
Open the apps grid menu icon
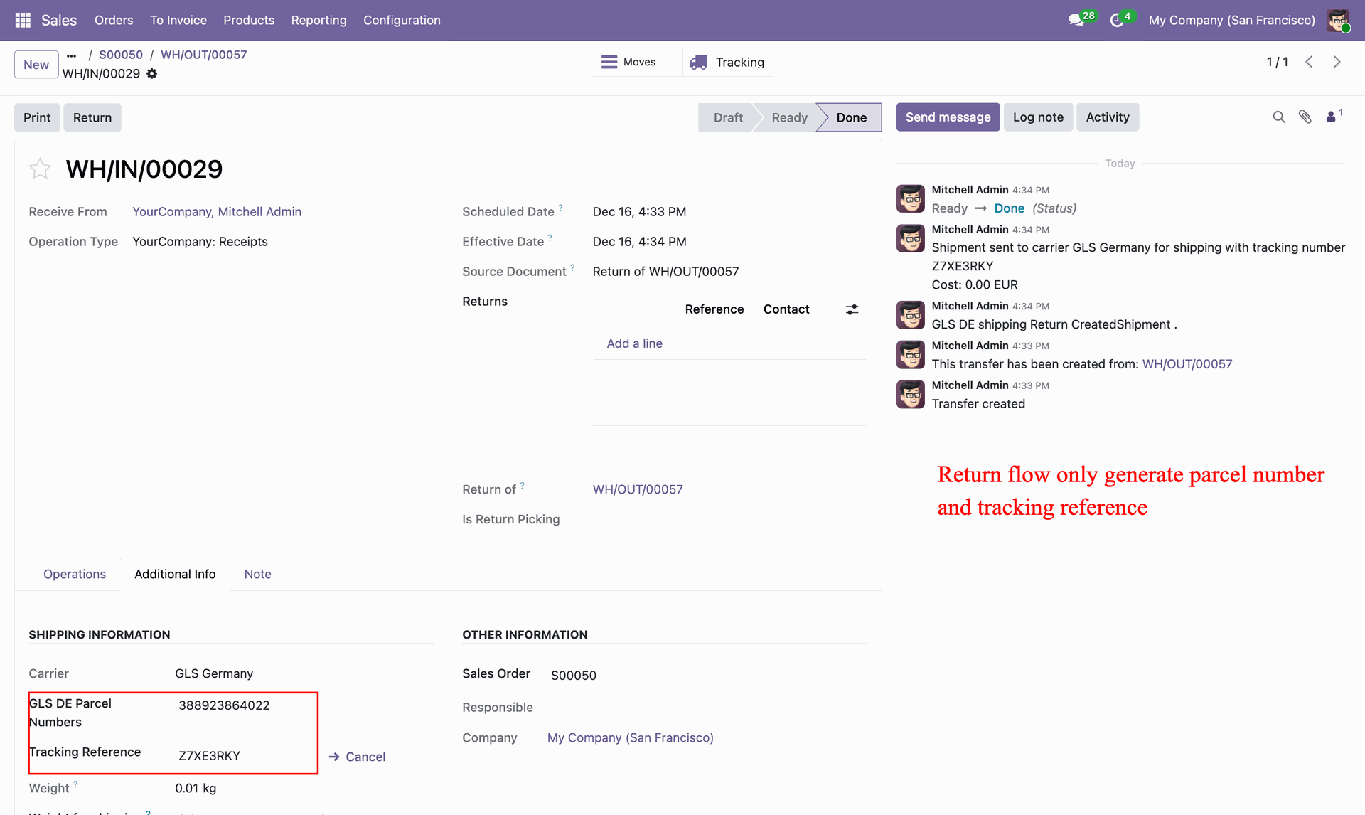[x=23, y=20]
